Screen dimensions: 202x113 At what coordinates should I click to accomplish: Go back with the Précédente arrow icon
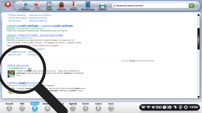25,5
